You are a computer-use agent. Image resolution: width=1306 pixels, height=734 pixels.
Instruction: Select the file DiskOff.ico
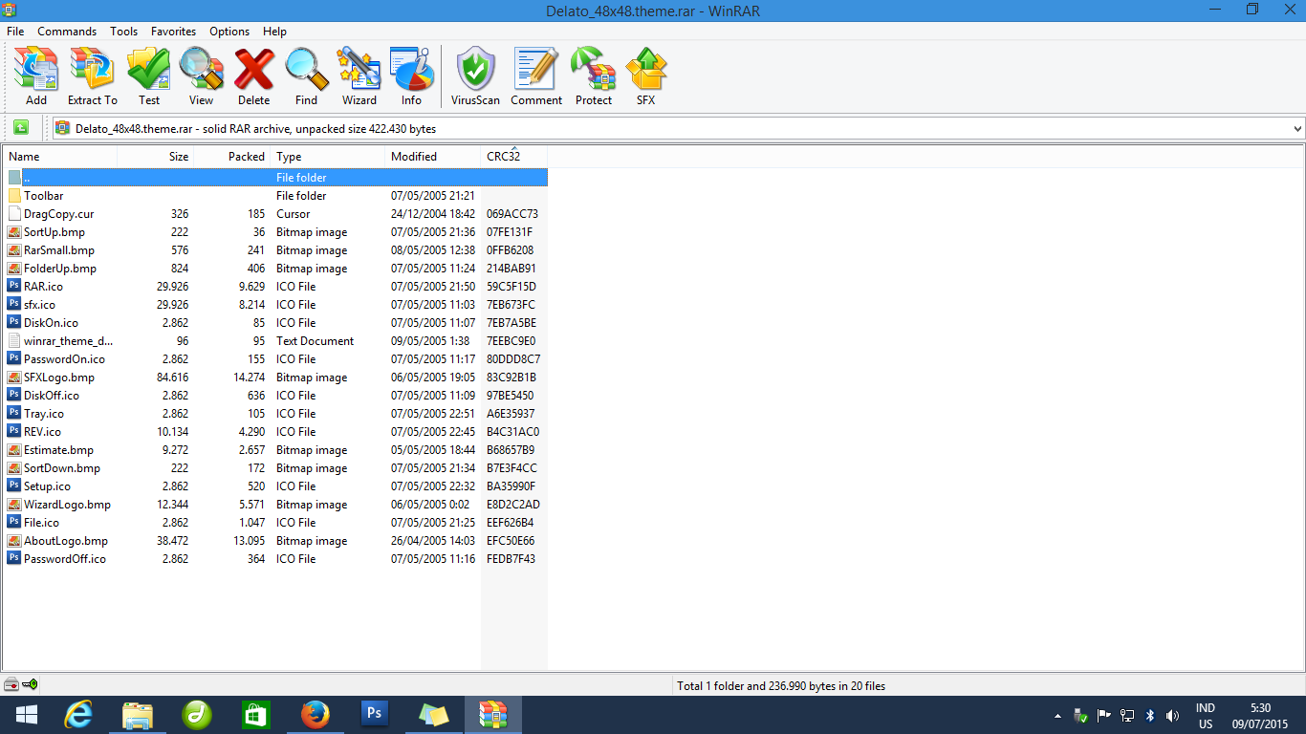276,396
